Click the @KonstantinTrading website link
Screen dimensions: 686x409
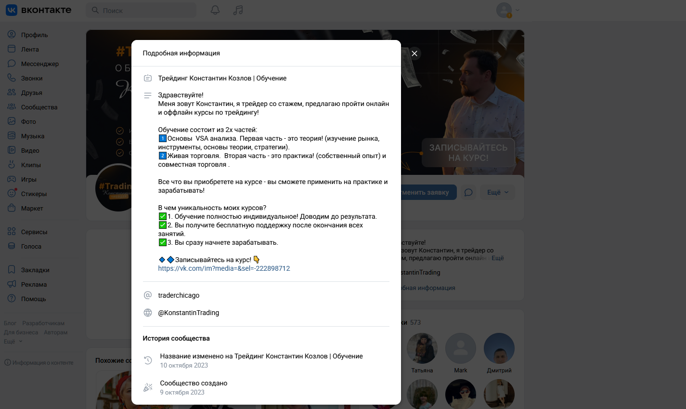(188, 313)
